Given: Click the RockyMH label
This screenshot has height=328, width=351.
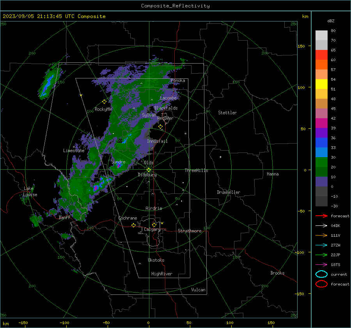Looking at the screenshot, I should 103,109.
